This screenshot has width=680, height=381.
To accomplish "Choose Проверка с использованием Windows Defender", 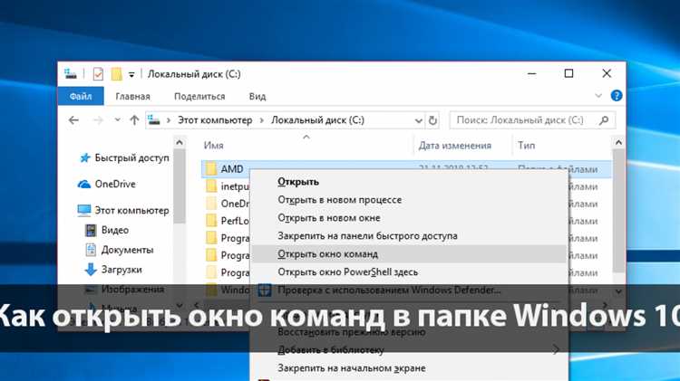I will 389,291.
